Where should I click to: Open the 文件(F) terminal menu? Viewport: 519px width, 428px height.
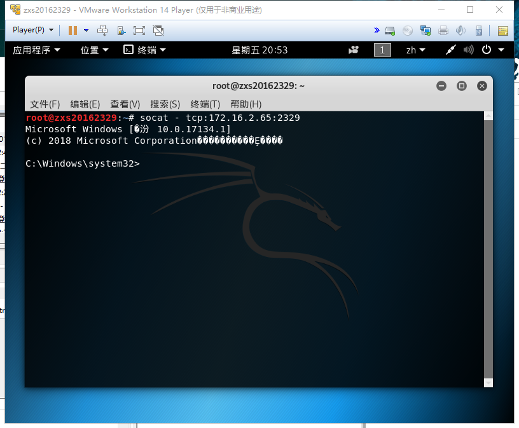coord(45,104)
